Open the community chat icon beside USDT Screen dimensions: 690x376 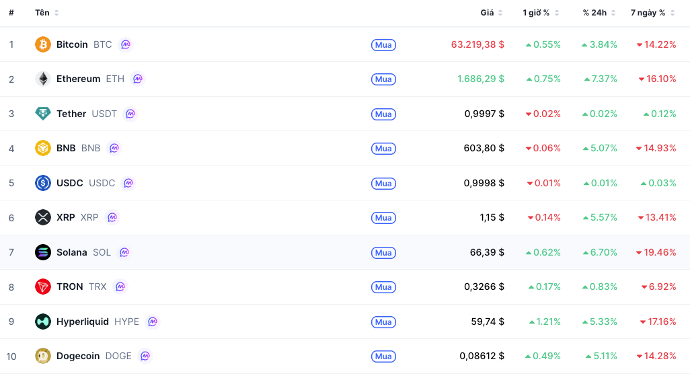(130, 114)
